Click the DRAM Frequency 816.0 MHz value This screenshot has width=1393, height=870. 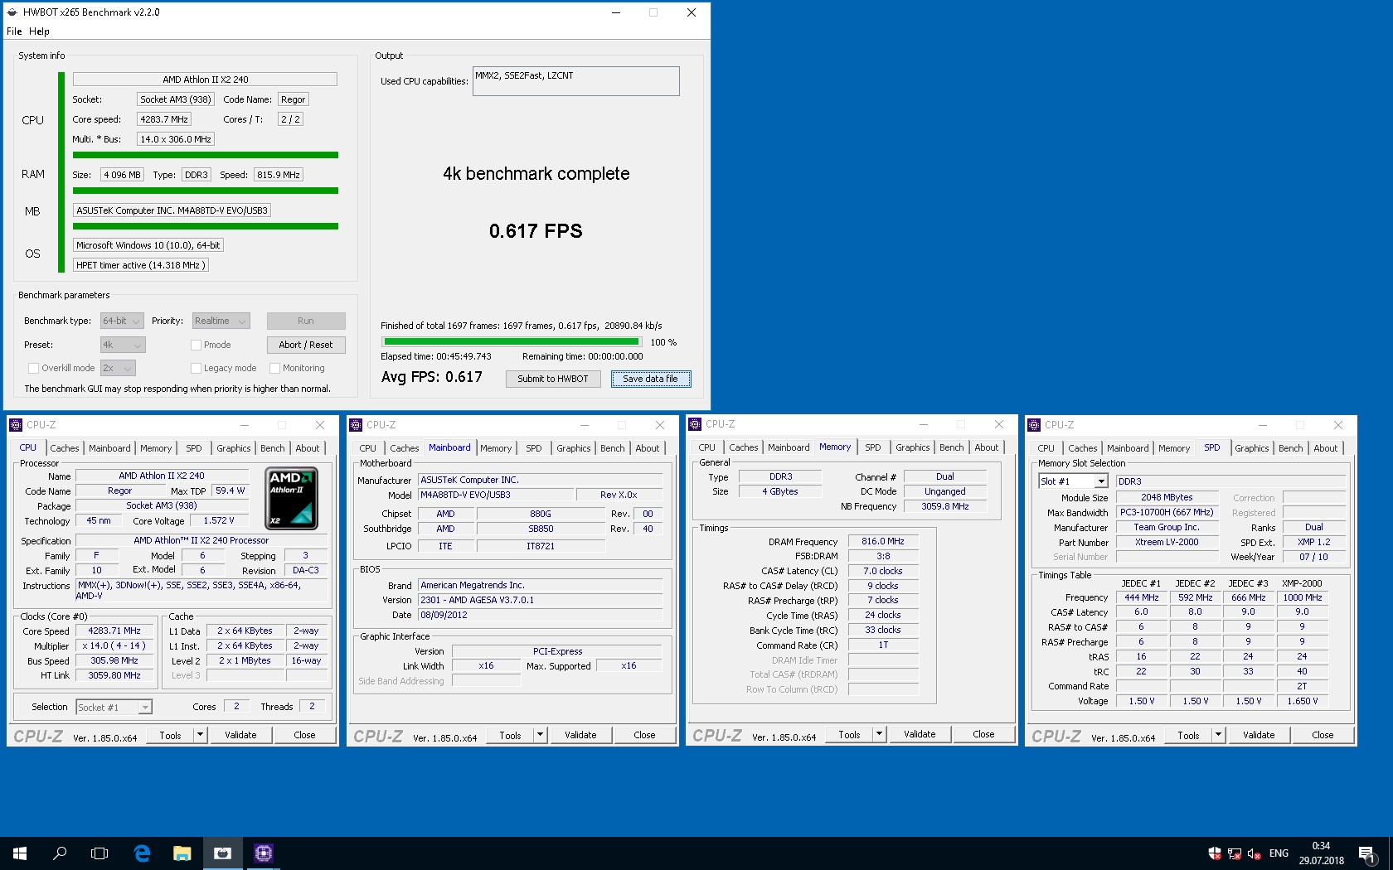pyautogui.click(x=883, y=541)
